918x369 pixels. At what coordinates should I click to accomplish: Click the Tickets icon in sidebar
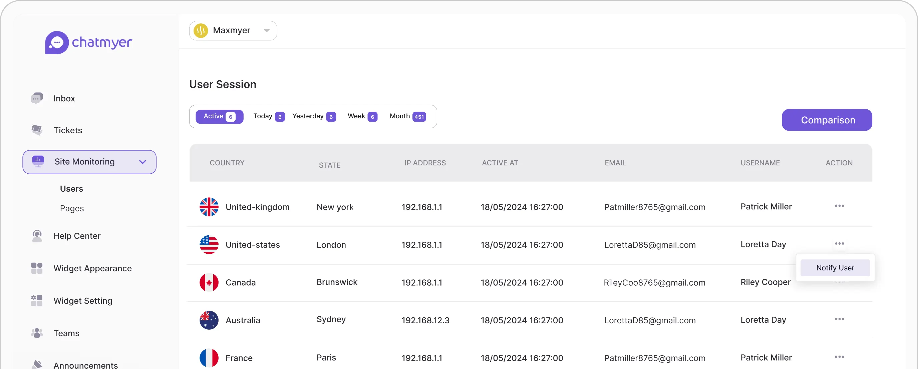tap(37, 130)
